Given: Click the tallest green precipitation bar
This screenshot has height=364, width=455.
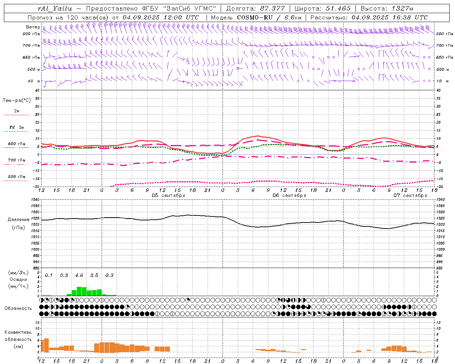Looking at the screenshot, I should pyautogui.click(x=79, y=291).
